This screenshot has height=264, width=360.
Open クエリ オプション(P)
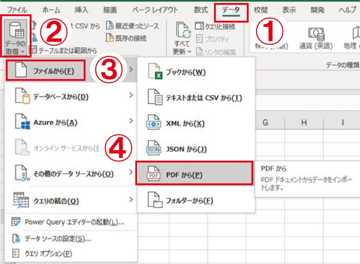[71, 253]
